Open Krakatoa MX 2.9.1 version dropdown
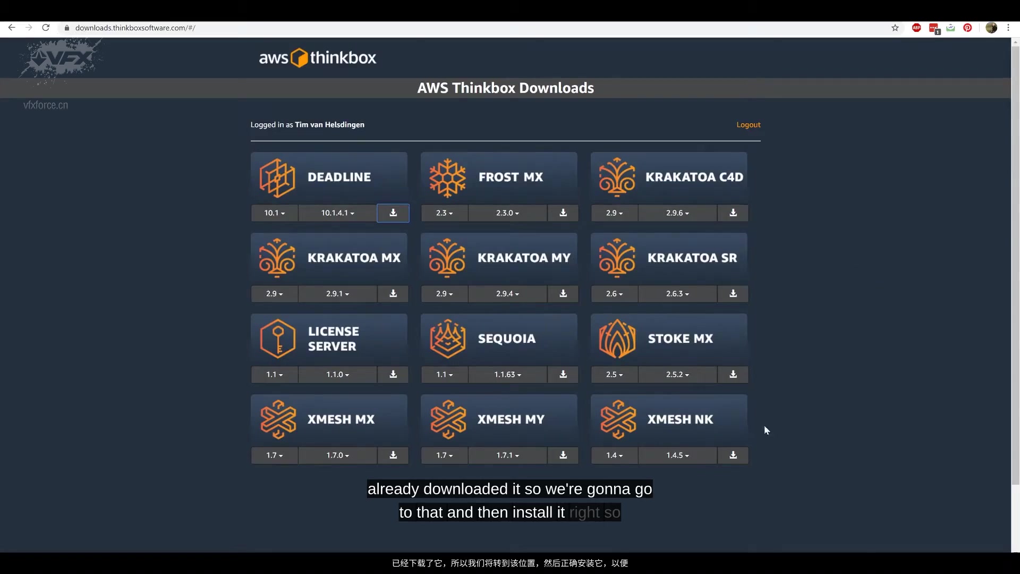 337,294
